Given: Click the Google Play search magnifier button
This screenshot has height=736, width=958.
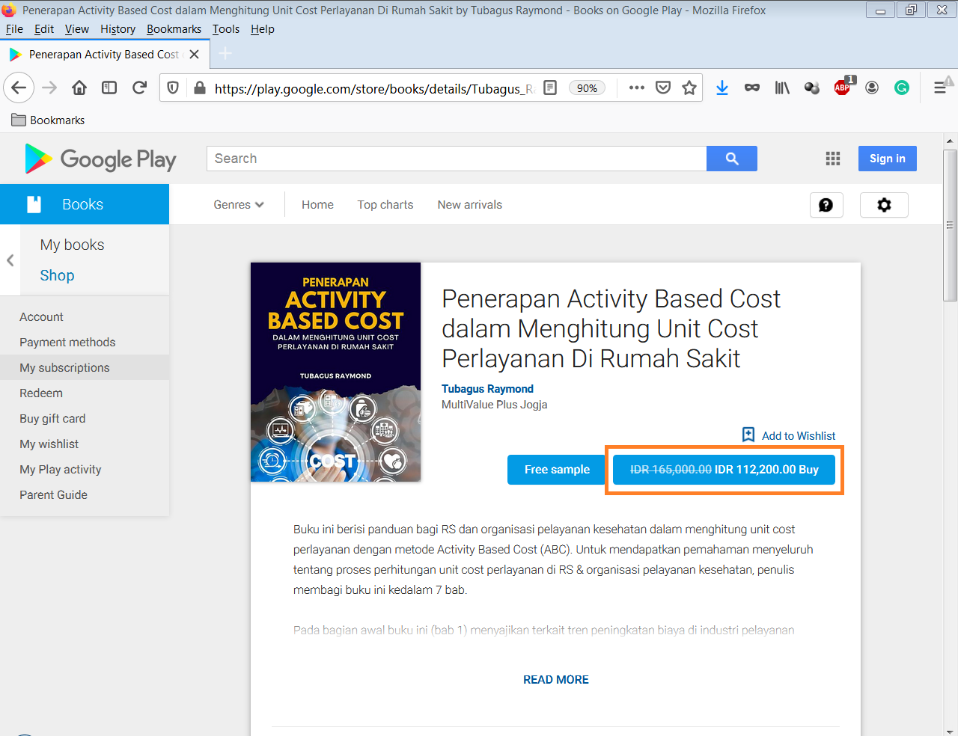Looking at the screenshot, I should pos(731,159).
